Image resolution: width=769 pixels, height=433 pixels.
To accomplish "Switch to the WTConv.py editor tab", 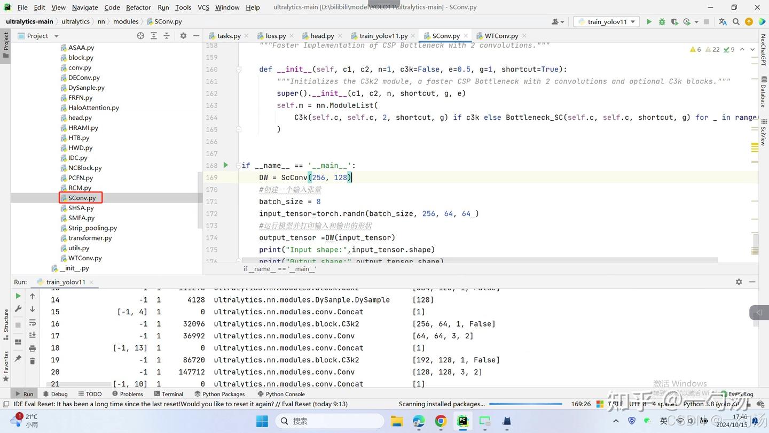I will point(501,36).
